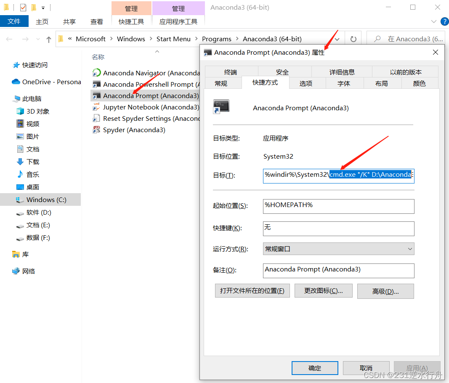Click 取消 Cancel button
Image resolution: width=449 pixels, height=383 pixels.
(x=366, y=368)
